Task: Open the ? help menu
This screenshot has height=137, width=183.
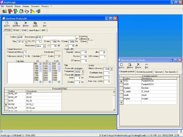Action: click(x=51, y=6)
